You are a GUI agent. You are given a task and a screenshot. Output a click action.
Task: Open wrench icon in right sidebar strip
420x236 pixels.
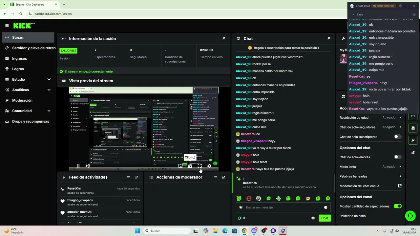(413, 140)
